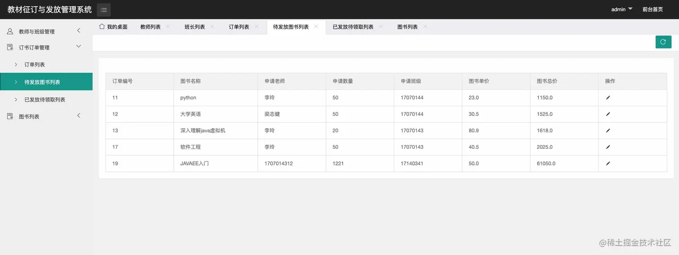Select 待发放图书列表 sidebar item
The height and width of the screenshot is (255, 679).
click(x=46, y=82)
